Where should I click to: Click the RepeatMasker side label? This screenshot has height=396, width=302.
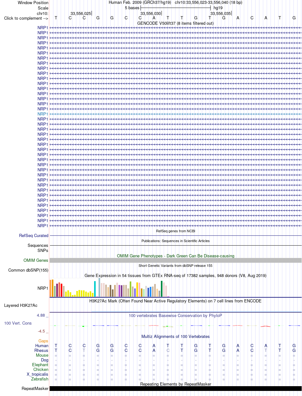coord(35,389)
